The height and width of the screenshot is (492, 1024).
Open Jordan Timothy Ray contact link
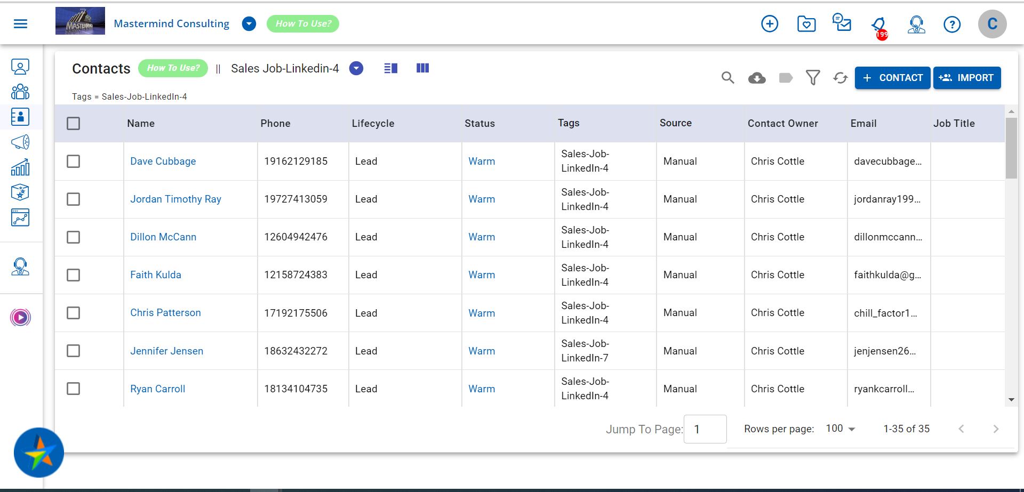[175, 199]
